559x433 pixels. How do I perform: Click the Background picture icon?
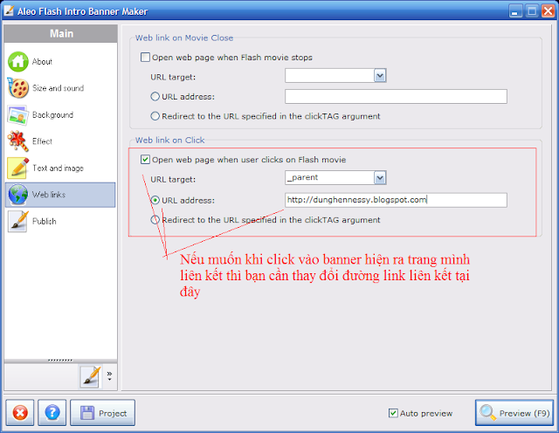[x=17, y=114]
